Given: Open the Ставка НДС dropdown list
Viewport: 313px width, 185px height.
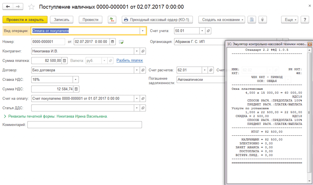Looking at the screenshot, I should pyautogui.click(x=75, y=80).
